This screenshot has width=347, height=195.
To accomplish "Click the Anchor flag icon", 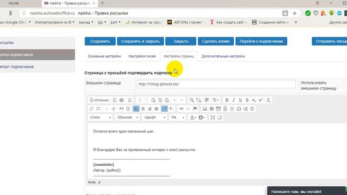I will pyautogui.click(x=195, y=108).
